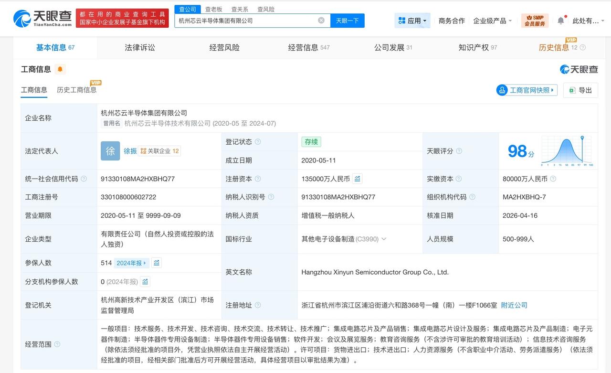Clear the search box with the X icon
The image size is (611, 373).
(321, 21)
